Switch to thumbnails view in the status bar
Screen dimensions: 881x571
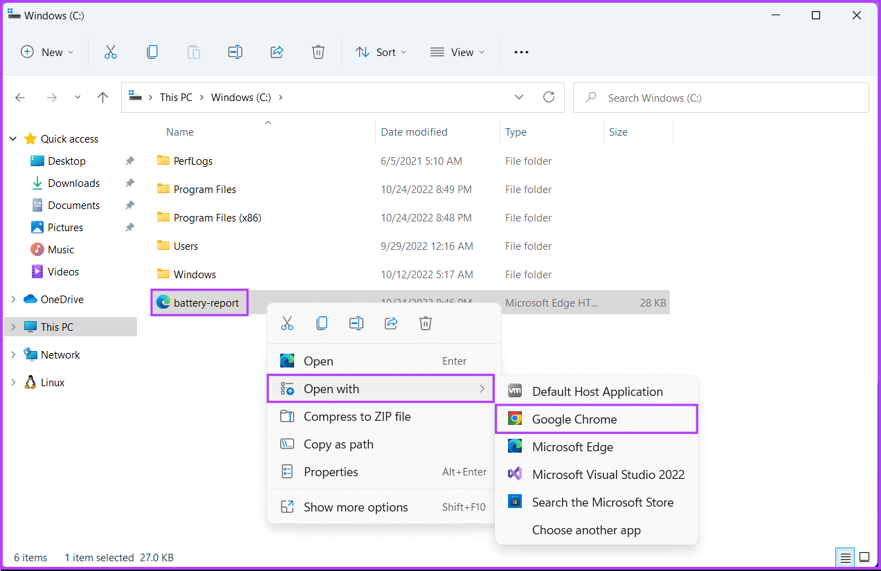click(864, 557)
